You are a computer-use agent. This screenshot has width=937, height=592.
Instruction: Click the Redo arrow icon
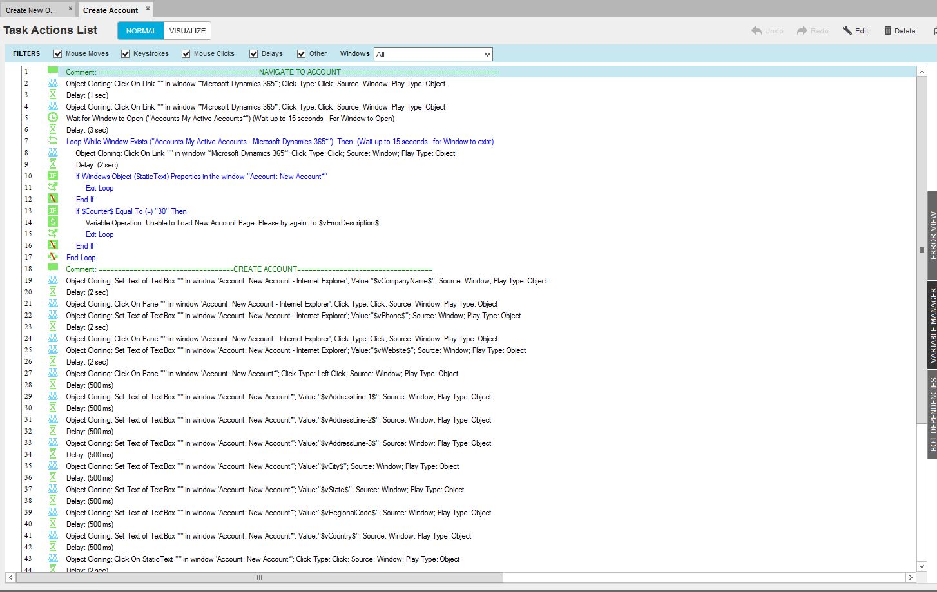(x=802, y=31)
